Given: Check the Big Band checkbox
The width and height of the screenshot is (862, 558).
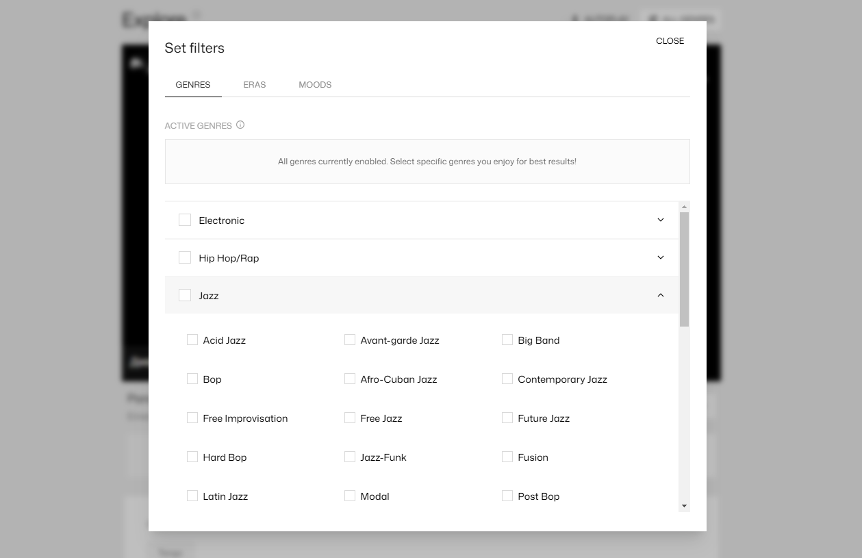Looking at the screenshot, I should [x=507, y=340].
